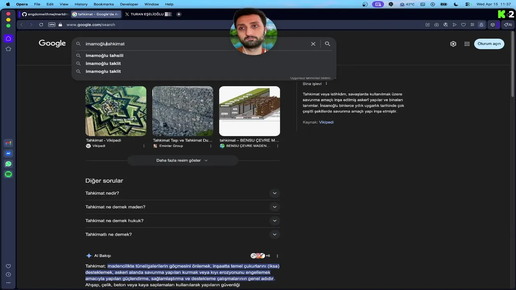Open more options for BENSU ÇEVRE image

point(278,146)
